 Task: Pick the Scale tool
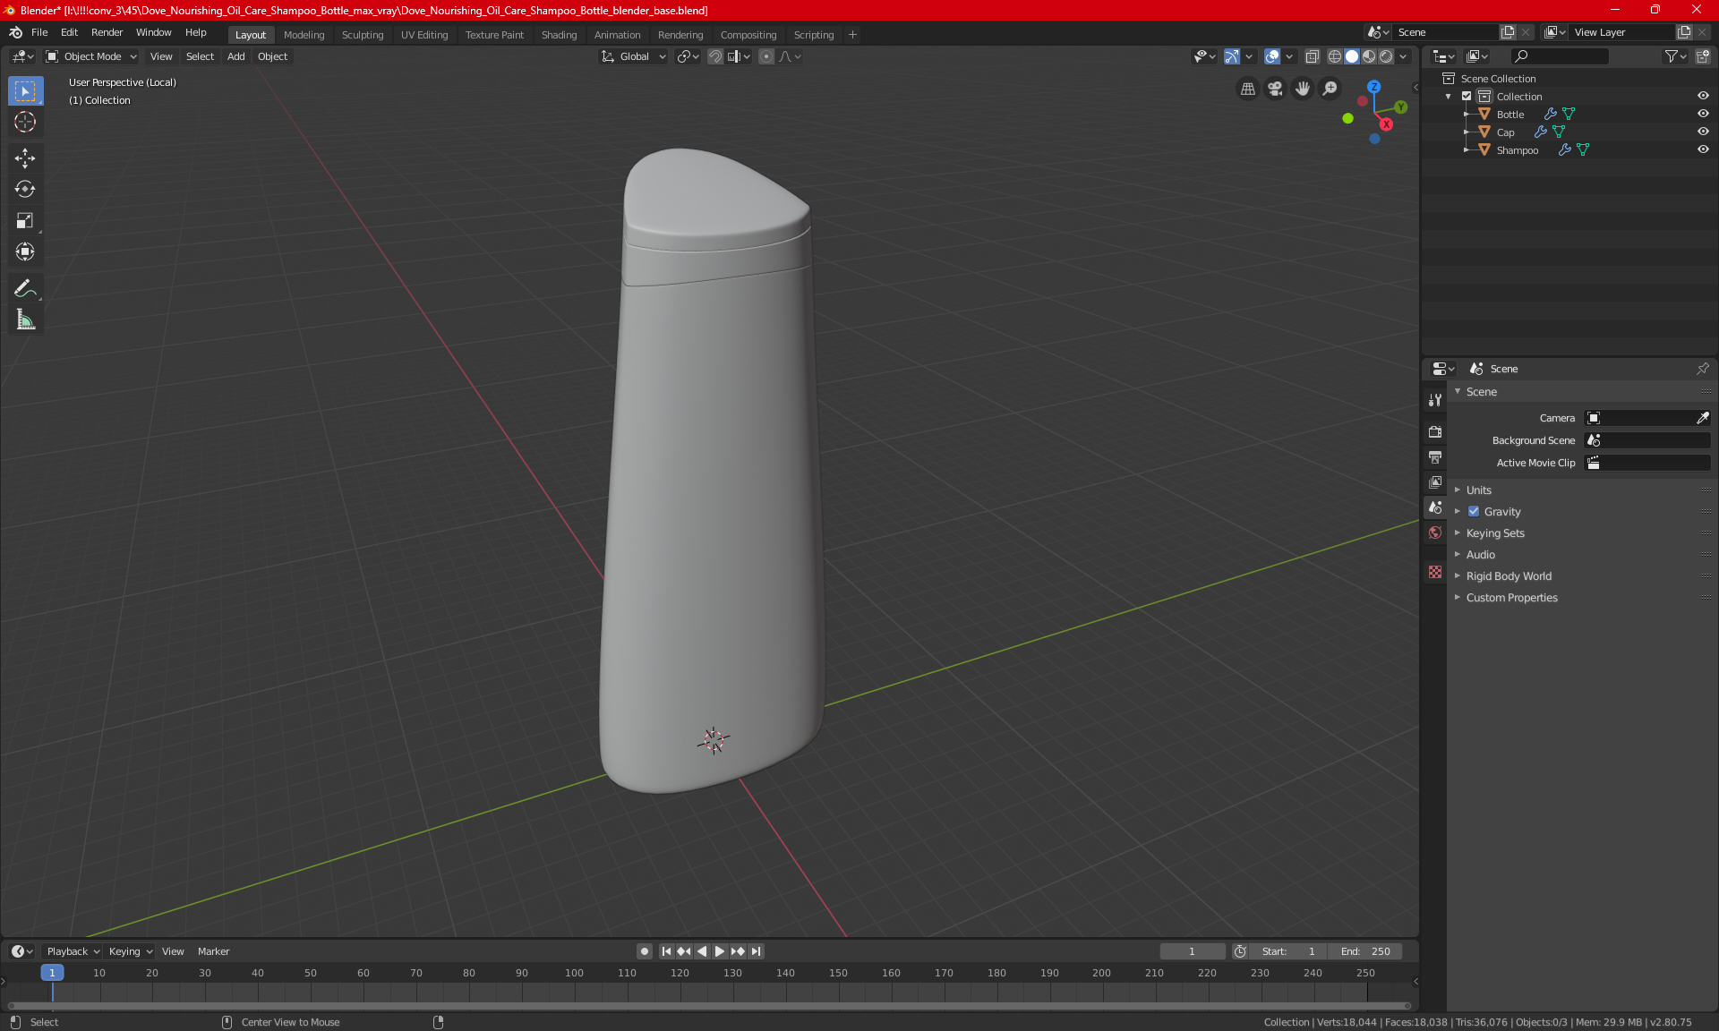pos(25,220)
